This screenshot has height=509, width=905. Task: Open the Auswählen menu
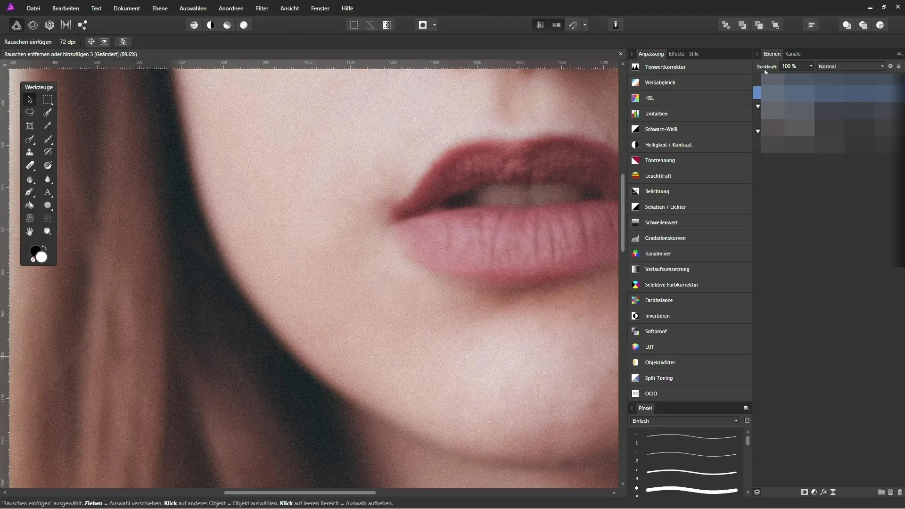click(x=193, y=8)
